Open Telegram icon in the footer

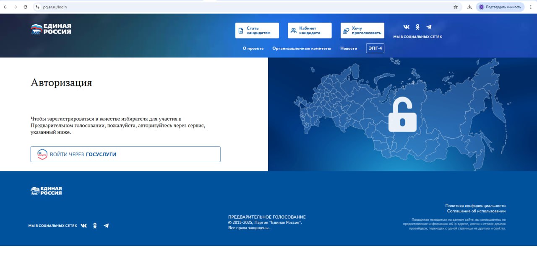pos(106,225)
